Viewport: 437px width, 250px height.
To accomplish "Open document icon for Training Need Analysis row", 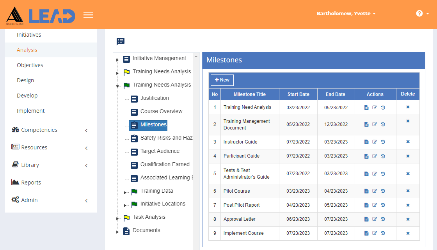I will click(366, 108).
